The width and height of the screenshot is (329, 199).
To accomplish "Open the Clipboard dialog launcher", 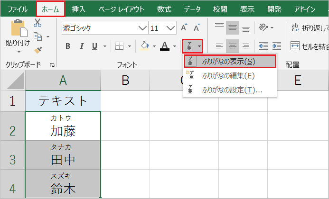I will pos(52,65).
